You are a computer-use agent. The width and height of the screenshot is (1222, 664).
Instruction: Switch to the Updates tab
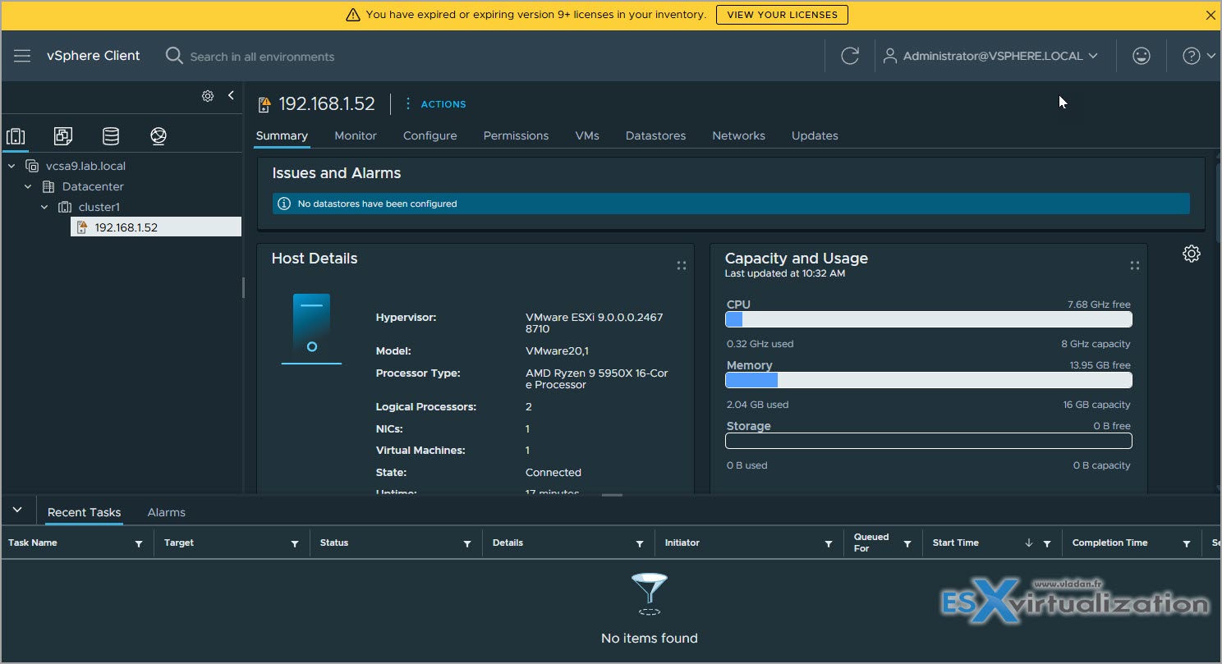(815, 136)
